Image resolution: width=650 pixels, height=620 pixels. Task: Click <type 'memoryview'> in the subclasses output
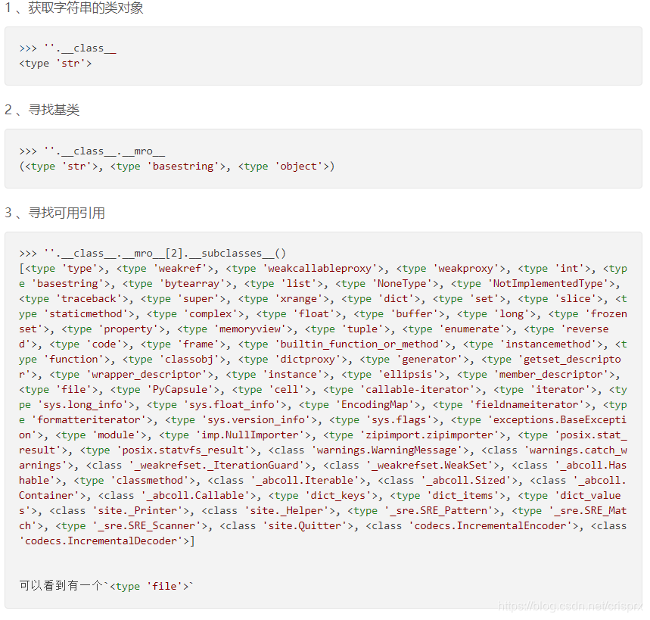(x=235, y=329)
